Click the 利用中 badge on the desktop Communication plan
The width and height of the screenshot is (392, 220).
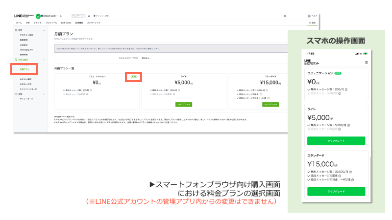[x=133, y=77]
